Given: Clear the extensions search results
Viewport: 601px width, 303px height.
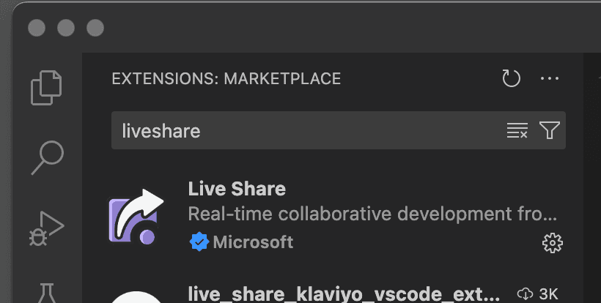Looking at the screenshot, I should (x=517, y=131).
